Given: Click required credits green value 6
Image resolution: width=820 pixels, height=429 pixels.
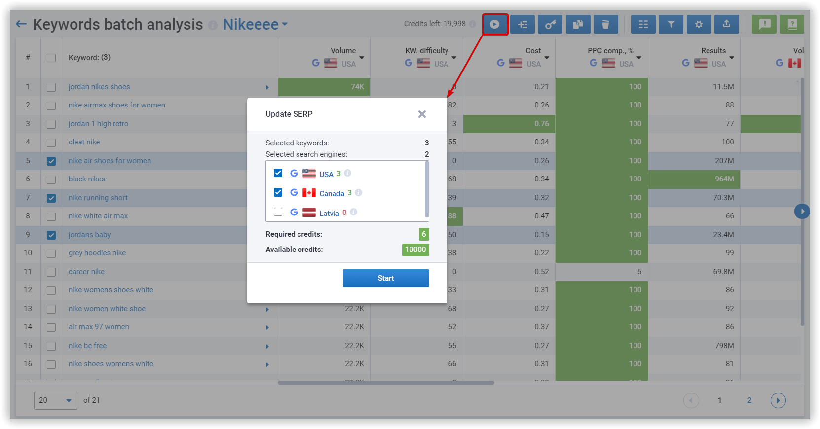Looking at the screenshot, I should coord(424,234).
